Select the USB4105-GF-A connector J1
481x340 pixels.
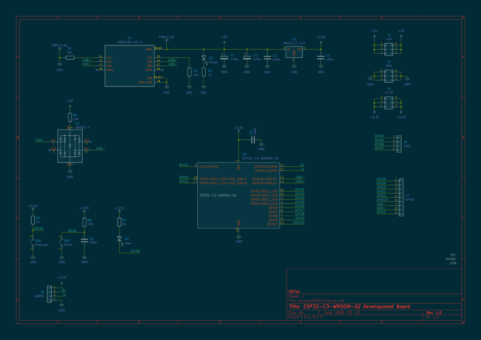(129, 66)
